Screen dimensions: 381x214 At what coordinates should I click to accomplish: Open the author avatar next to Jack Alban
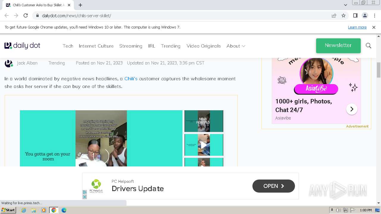pos(9,63)
